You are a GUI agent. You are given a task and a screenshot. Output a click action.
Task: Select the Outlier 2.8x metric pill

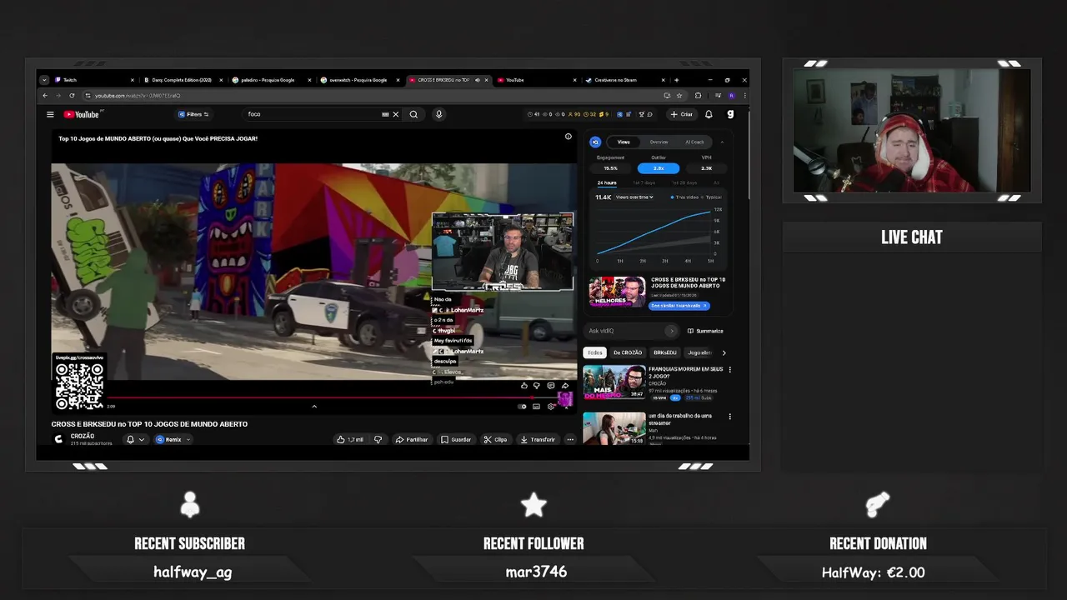tap(659, 168)
